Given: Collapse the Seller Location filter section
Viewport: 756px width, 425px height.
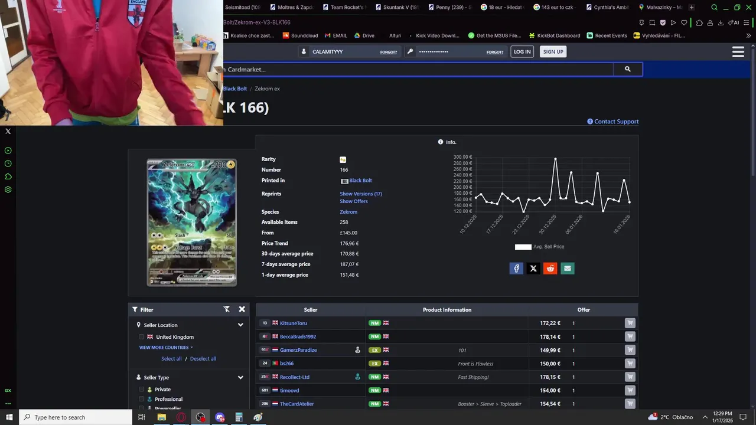Looking at the screenshot, I should pyautogui.click(x=240, y=325).
